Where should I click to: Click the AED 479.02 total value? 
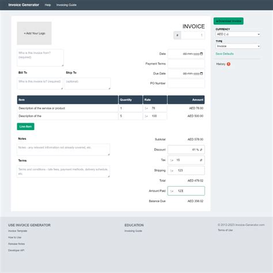[x=195, y=181]
